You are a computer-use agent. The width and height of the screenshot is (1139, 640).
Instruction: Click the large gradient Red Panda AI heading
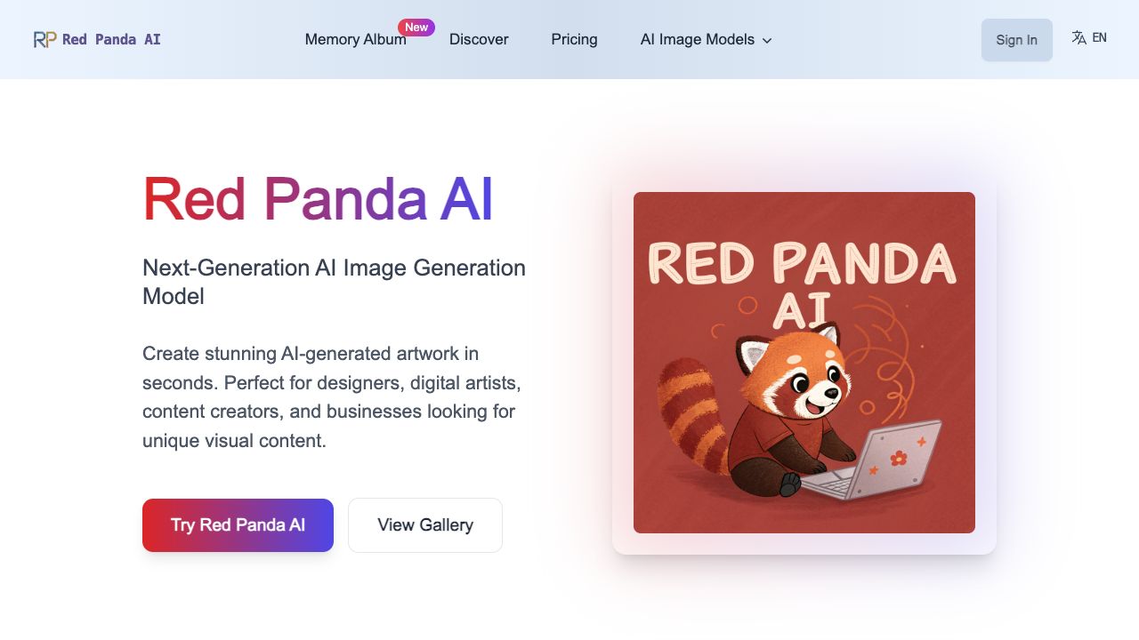[x=318, y=199]
